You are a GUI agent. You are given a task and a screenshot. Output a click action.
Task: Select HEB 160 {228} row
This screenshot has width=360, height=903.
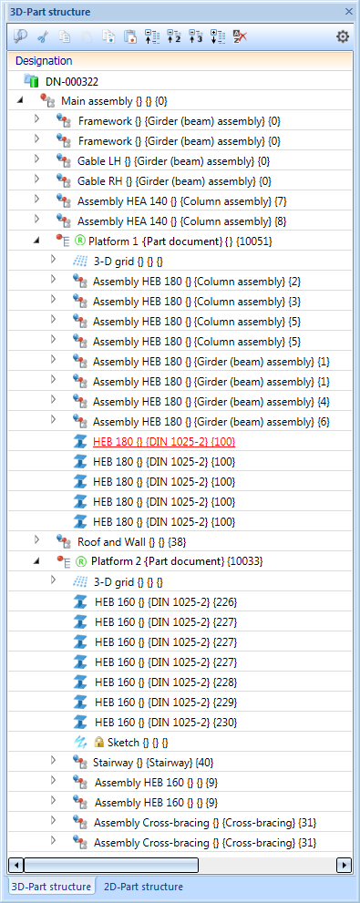coord(180,682)
